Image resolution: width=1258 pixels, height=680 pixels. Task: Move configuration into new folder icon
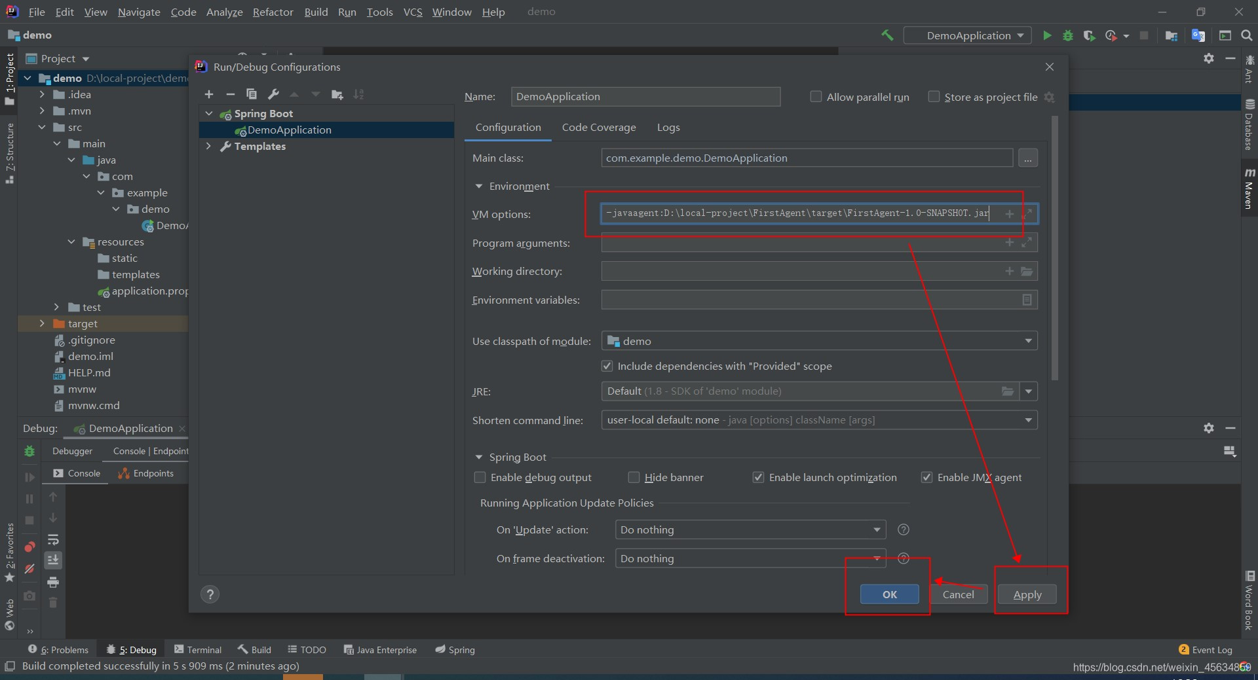click(337, 94)
